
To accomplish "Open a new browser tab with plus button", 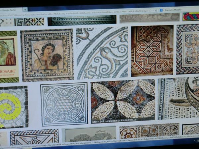I will pos(25,10).
